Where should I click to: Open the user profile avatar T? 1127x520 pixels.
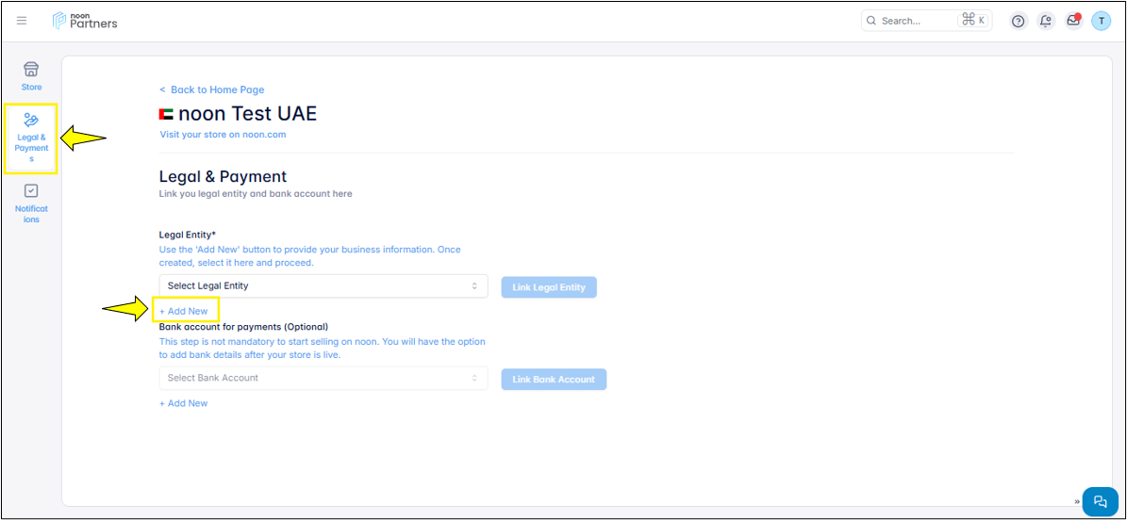coord(1101,21)
